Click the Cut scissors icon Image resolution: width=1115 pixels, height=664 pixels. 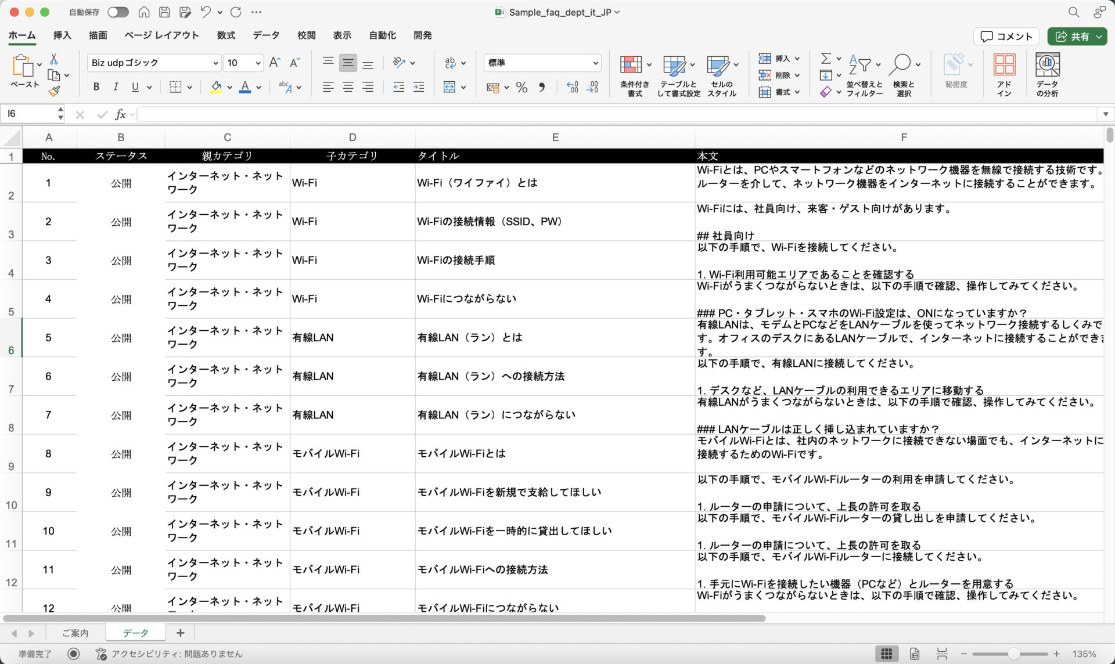tap(54, 59)
